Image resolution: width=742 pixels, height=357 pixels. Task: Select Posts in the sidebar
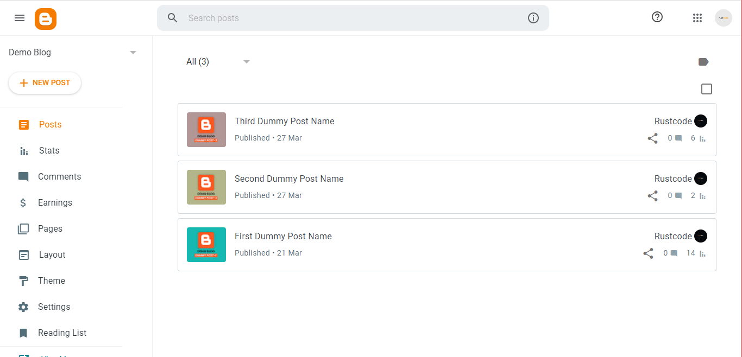[x=50, y=124]
